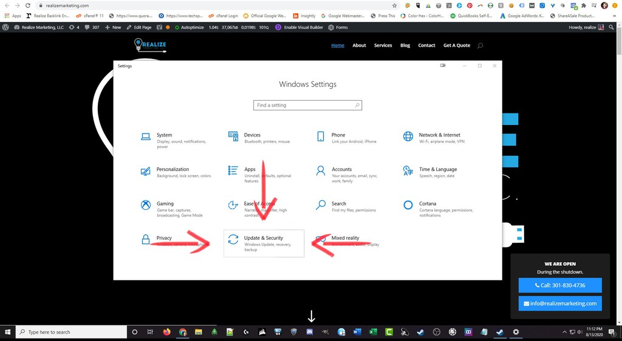Open the Windows Start menu
Image resolution: width=622 pixels, height=341 pixels.
pos(7,332)
